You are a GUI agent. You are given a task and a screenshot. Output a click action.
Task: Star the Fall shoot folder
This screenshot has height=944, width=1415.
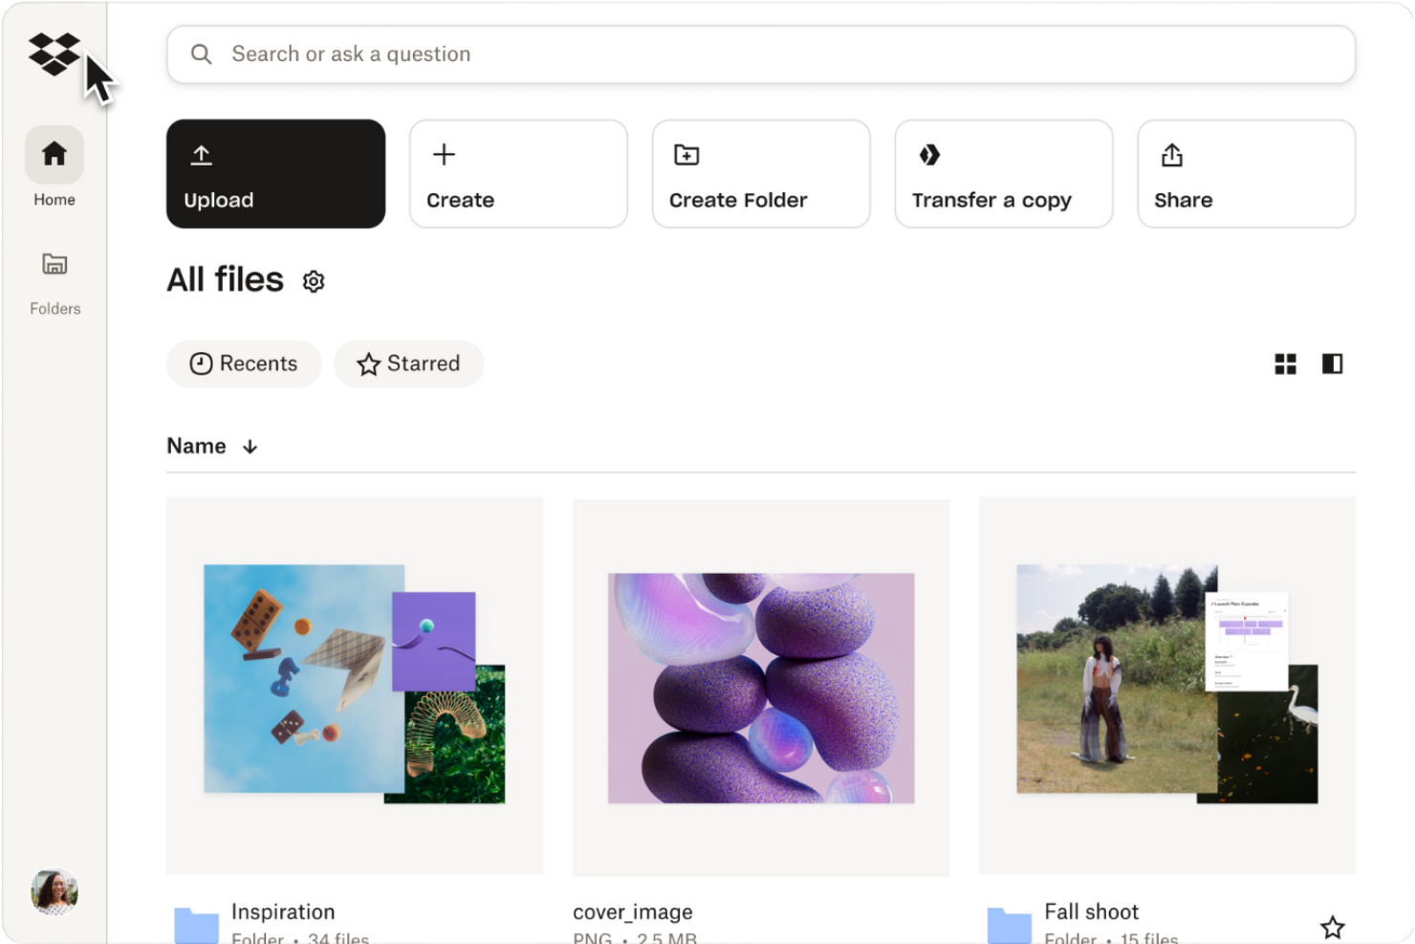[1331, 925]
